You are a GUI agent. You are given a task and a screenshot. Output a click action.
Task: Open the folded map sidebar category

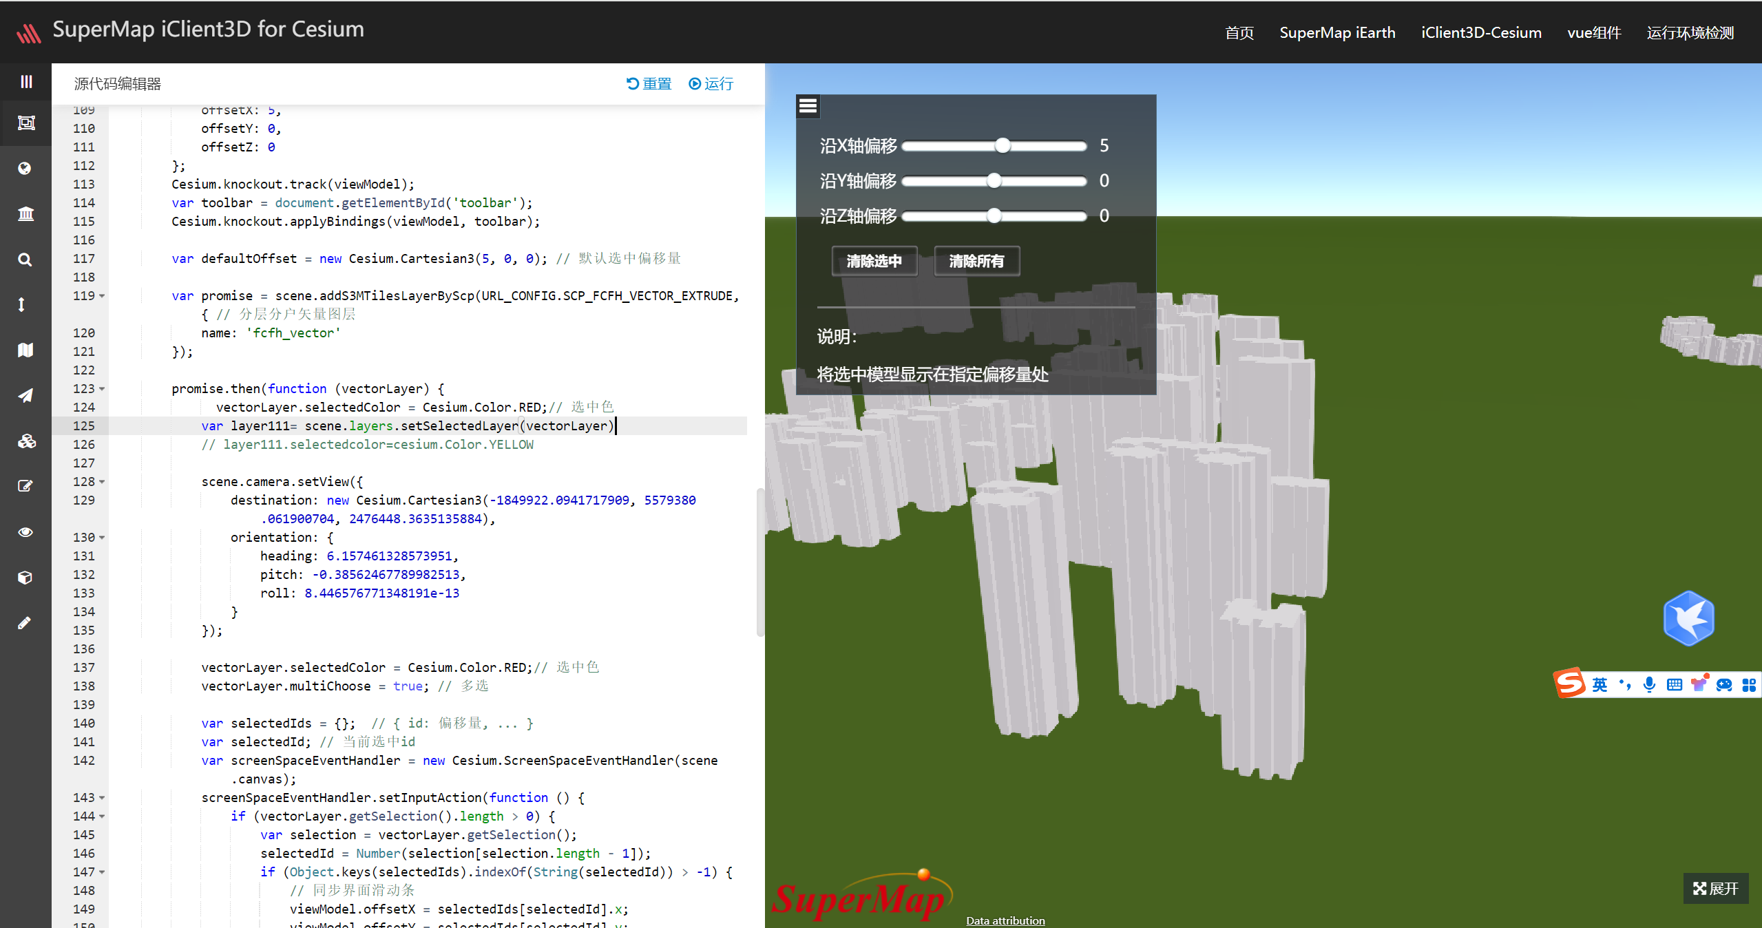tap(25, 350)
